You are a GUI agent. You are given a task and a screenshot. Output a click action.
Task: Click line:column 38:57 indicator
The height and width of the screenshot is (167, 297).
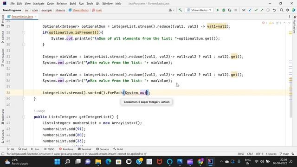point(241,154)
